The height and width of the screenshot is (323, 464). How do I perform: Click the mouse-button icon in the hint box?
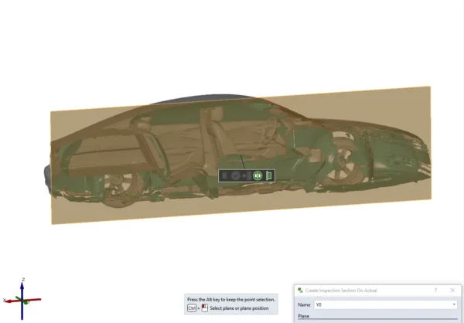[205, 308]
